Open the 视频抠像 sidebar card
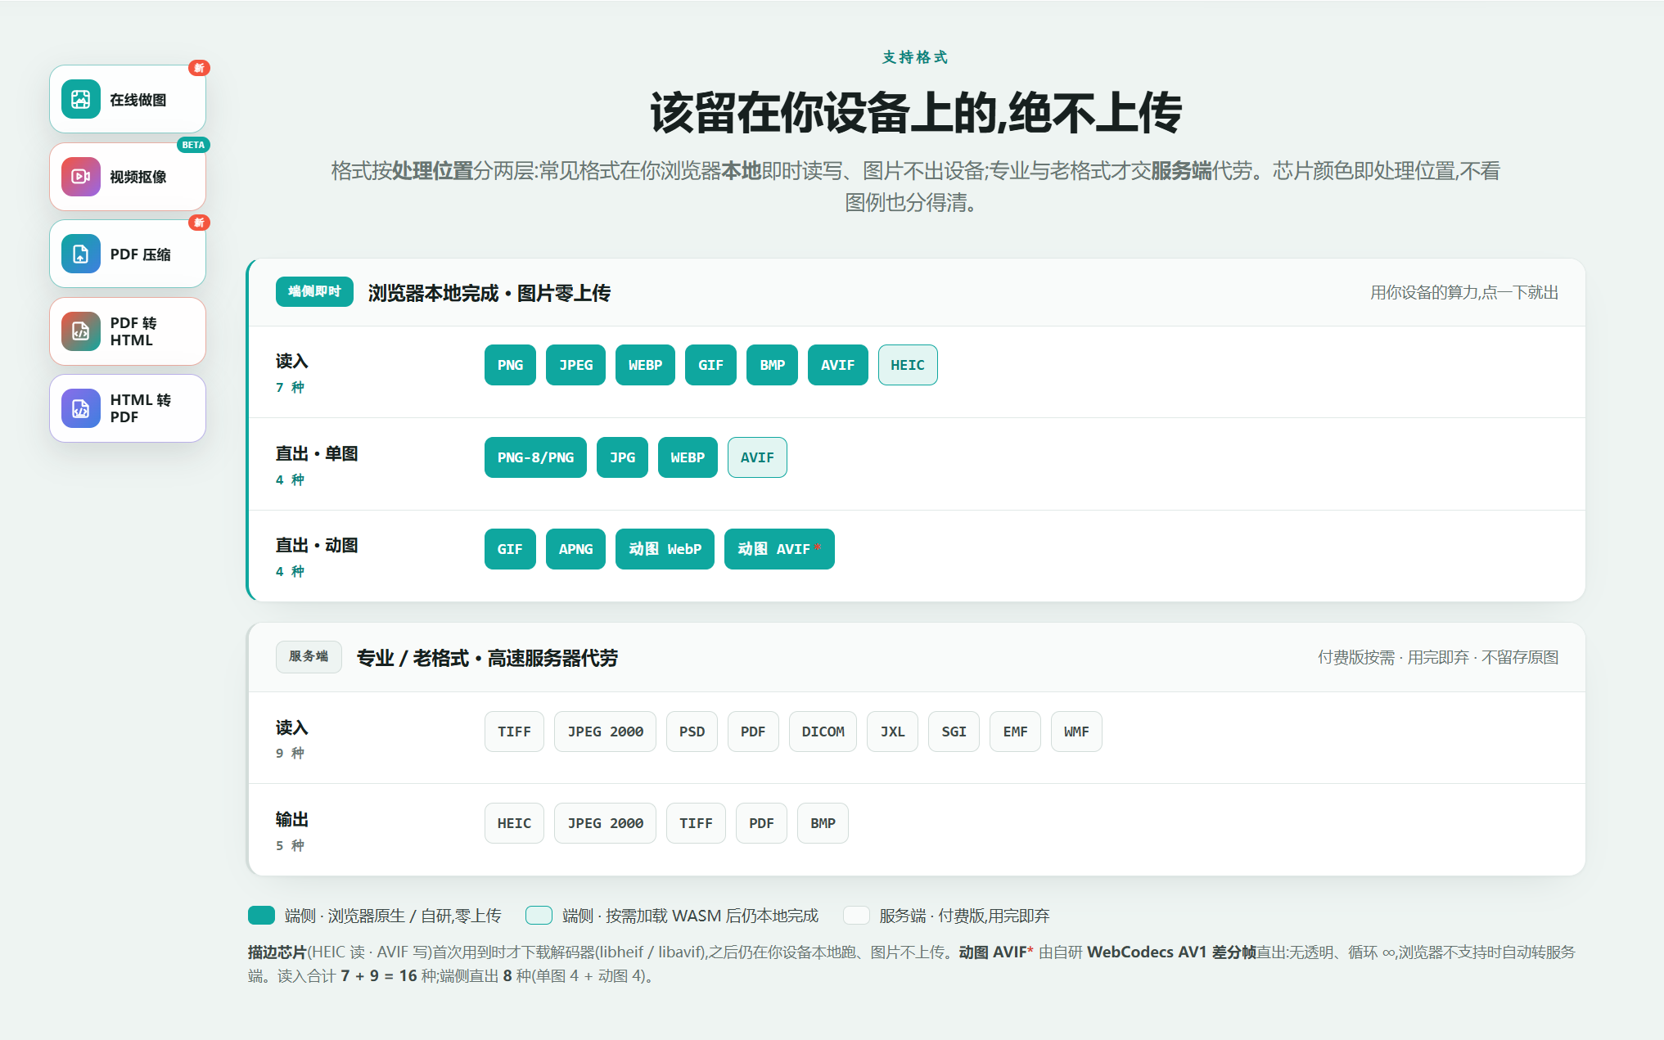 [128, 177]
